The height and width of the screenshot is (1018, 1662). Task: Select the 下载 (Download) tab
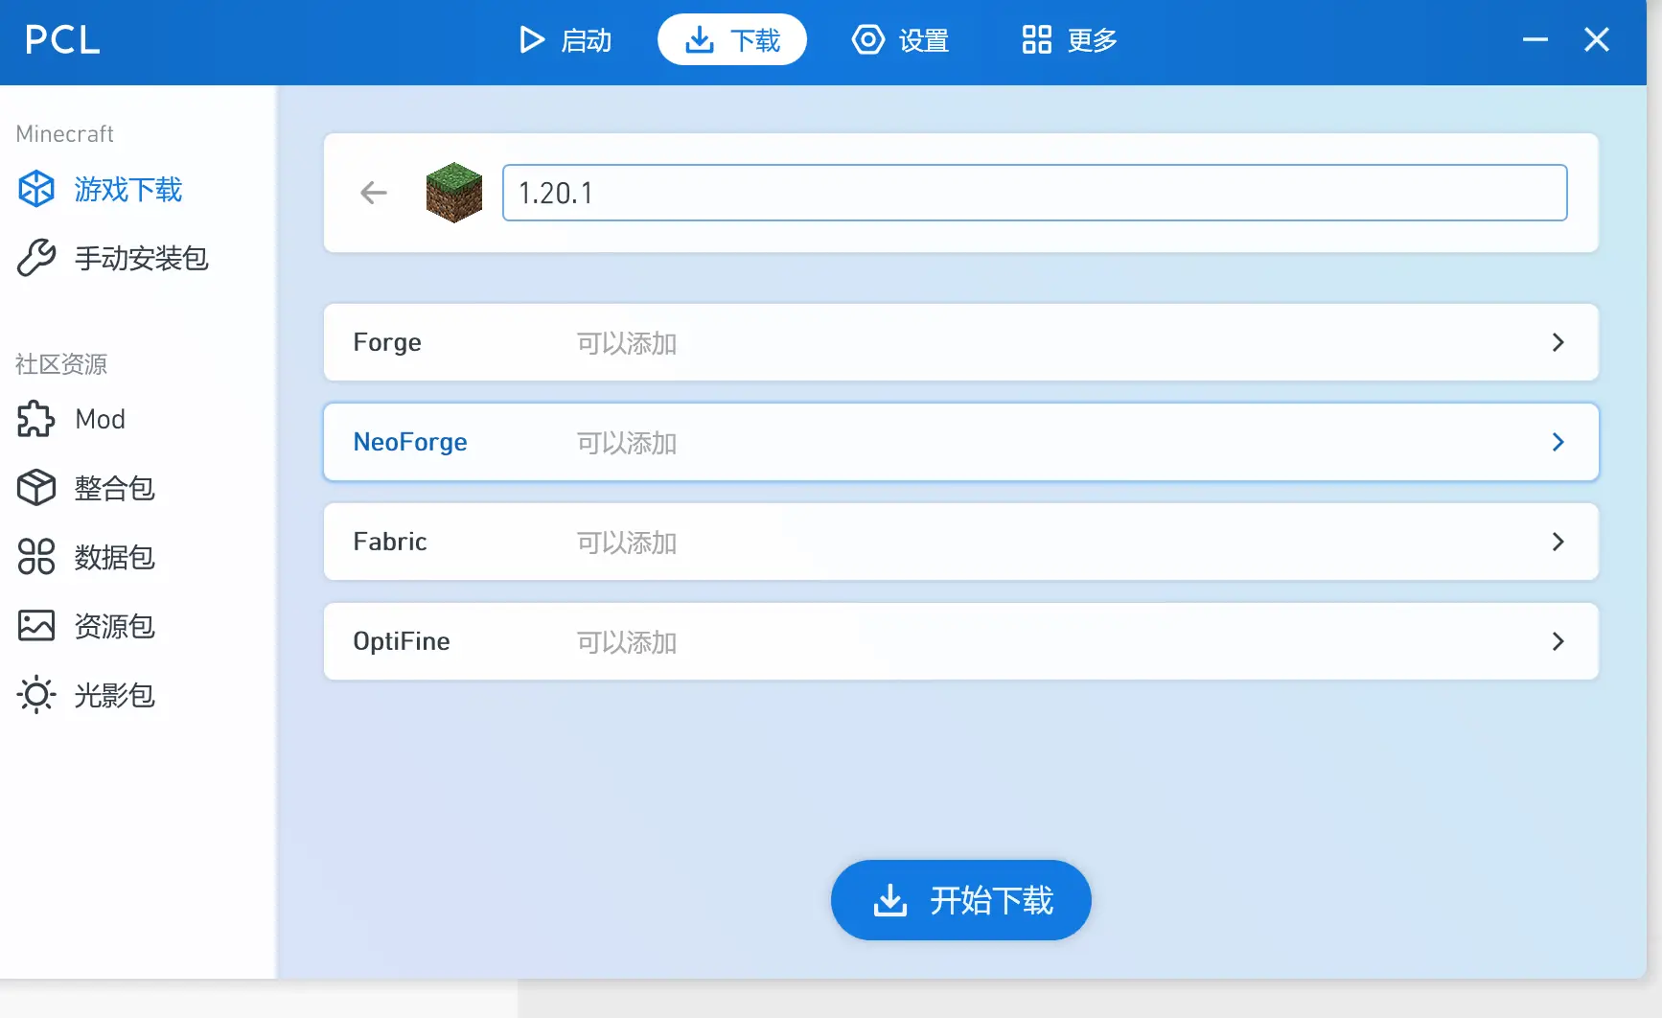pos(732,40)
